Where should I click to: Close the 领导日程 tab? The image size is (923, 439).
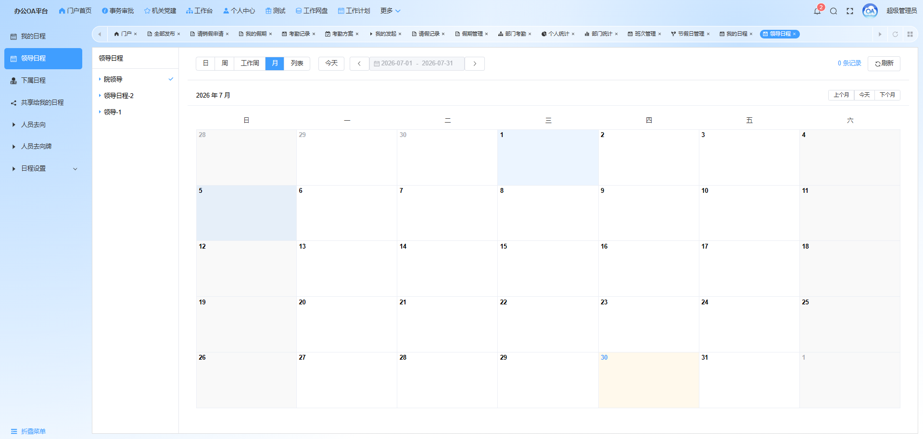click(x=795, y=34)
